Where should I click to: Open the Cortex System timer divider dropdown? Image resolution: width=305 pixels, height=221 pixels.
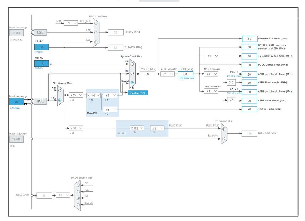212,56
